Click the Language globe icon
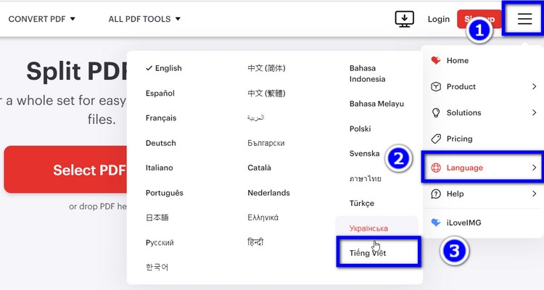Viewport: 544px width, 290px height. (x=436, y=168)
